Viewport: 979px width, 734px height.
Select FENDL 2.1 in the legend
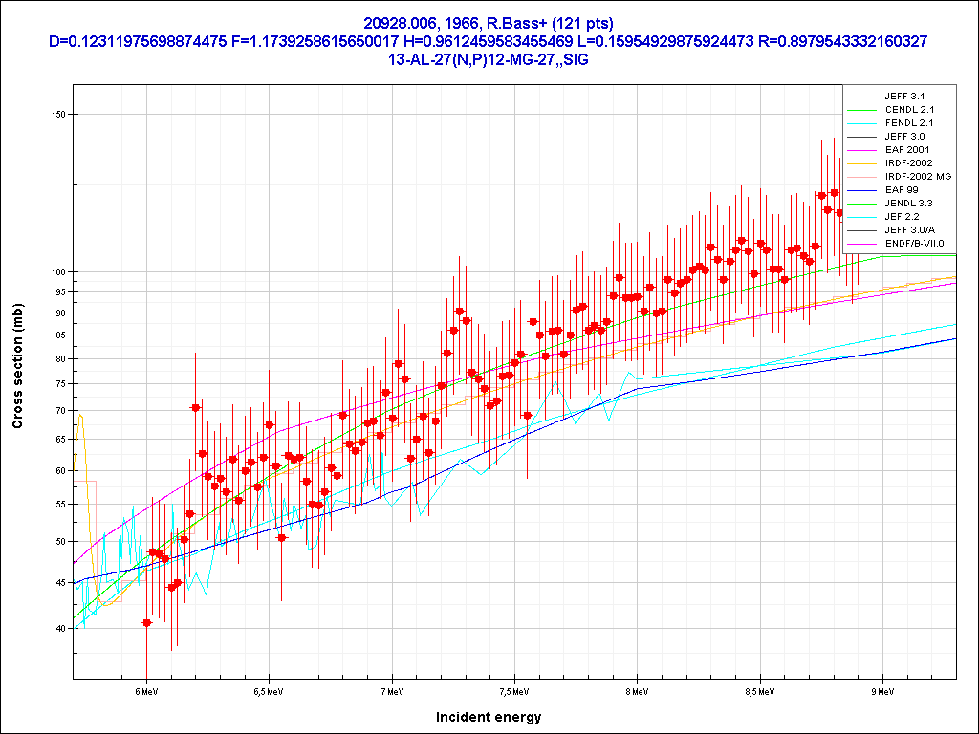[909, 123]
